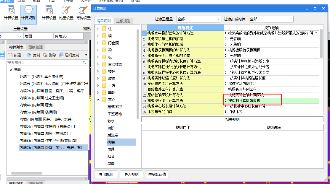The height and width of the screenshot is (184, 330).
Task: Select 内墙4a 厨房 component
Action: (x=36, y=105)
